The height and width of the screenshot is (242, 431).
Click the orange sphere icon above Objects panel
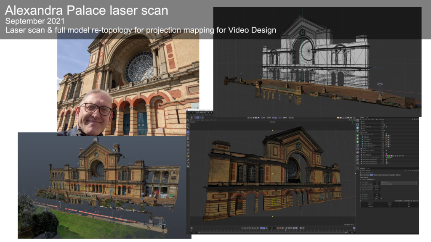338,118
